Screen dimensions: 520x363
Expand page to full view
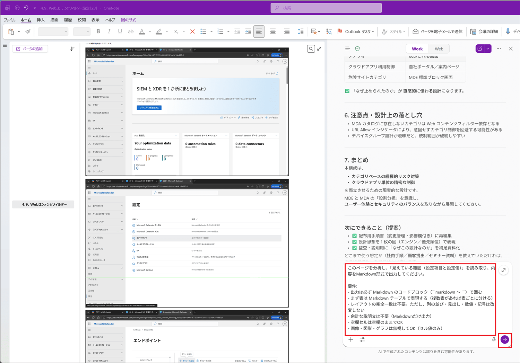(x=319, y=49)
